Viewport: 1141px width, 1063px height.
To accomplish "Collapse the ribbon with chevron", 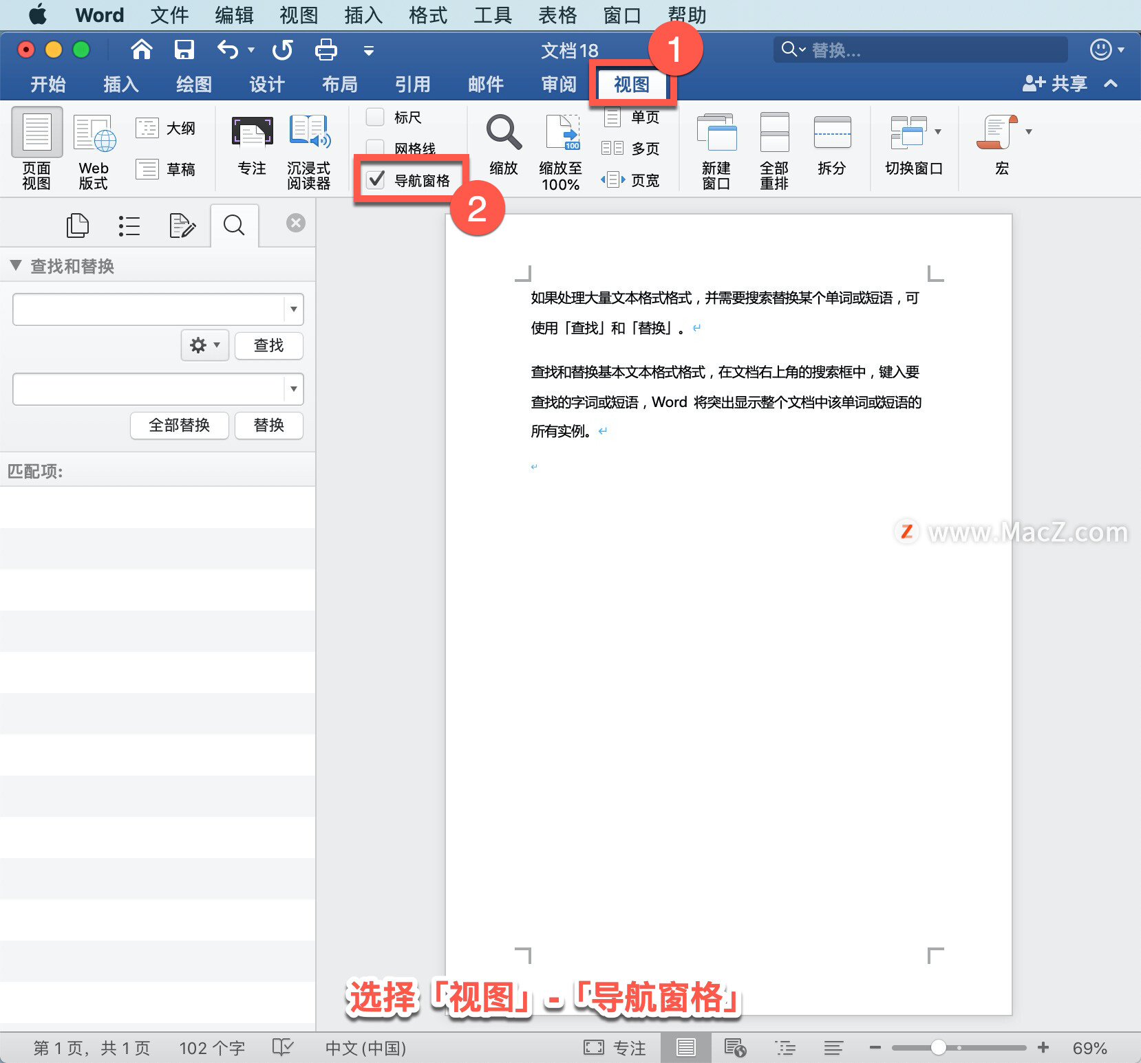I will click(x=1110, y=83).
